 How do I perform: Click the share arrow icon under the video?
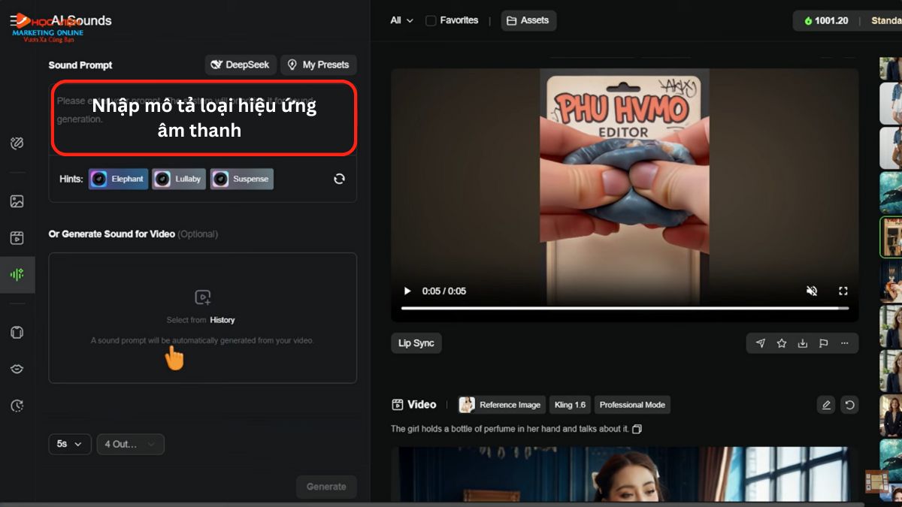tap(761, 343)
